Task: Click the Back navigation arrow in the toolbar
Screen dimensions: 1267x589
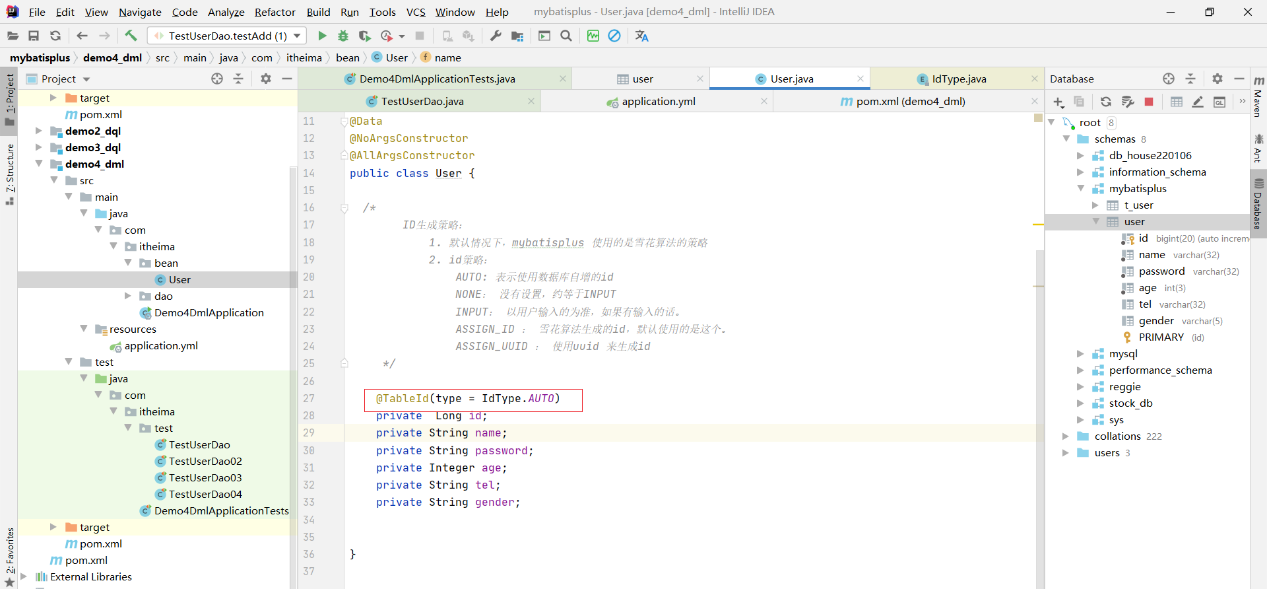Action: click(82, 36)
